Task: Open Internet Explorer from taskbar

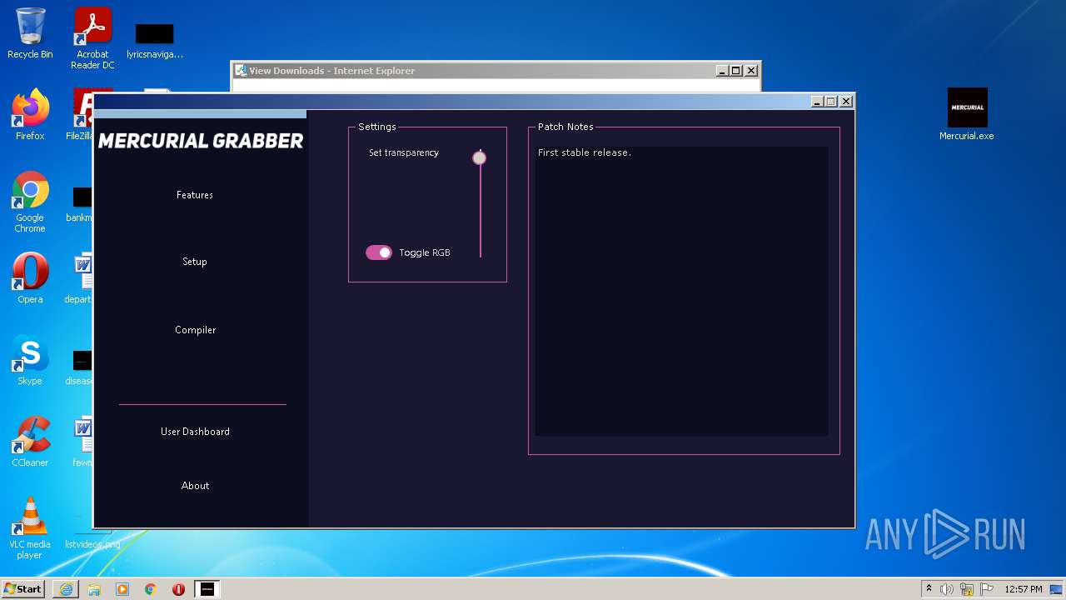Action: pyautogui.click(x=66, y=589)
